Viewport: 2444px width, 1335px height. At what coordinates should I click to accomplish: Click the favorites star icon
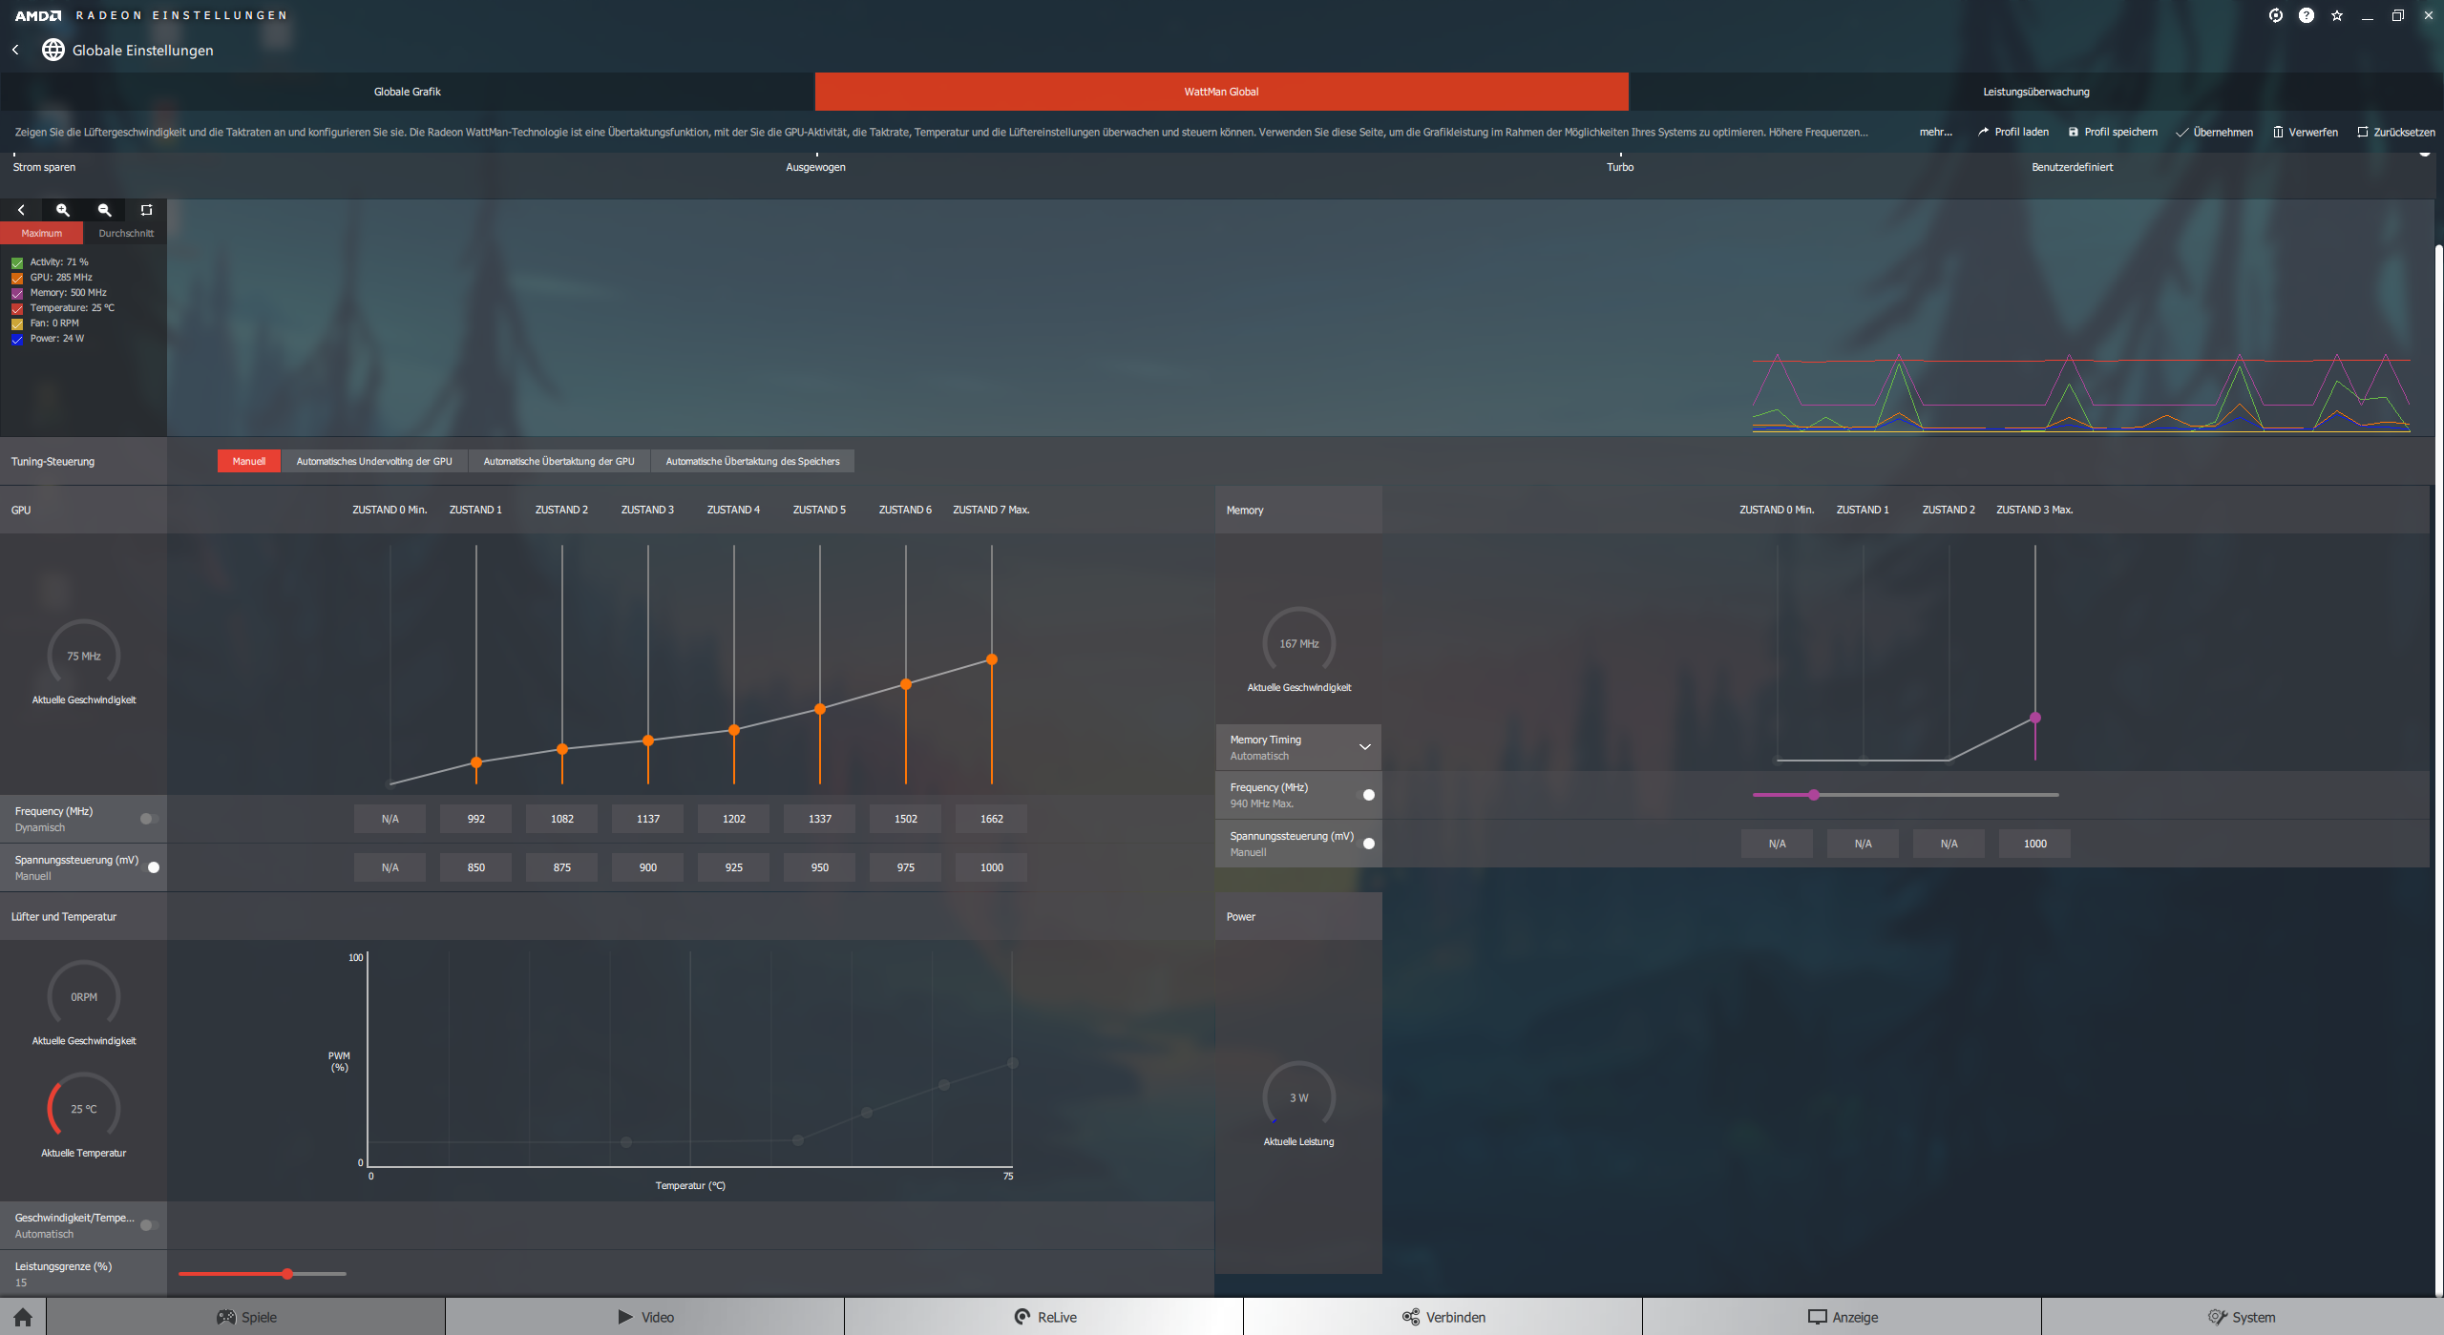(x=2336, y=15)
